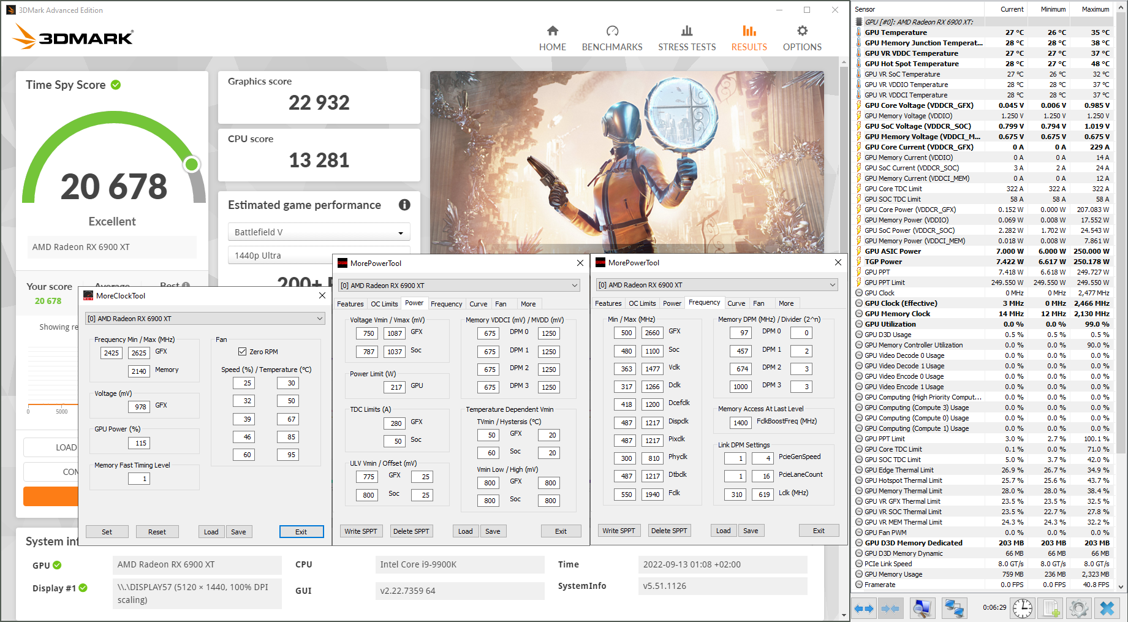Click Save in the MoreClockTool window
The image size is (1128, 622).
point(238,532)
